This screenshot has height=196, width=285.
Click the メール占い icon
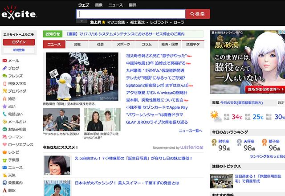(4, 122)
